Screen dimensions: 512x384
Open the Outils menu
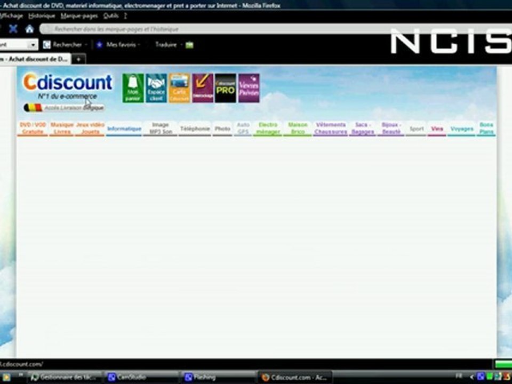click(111, 15)
